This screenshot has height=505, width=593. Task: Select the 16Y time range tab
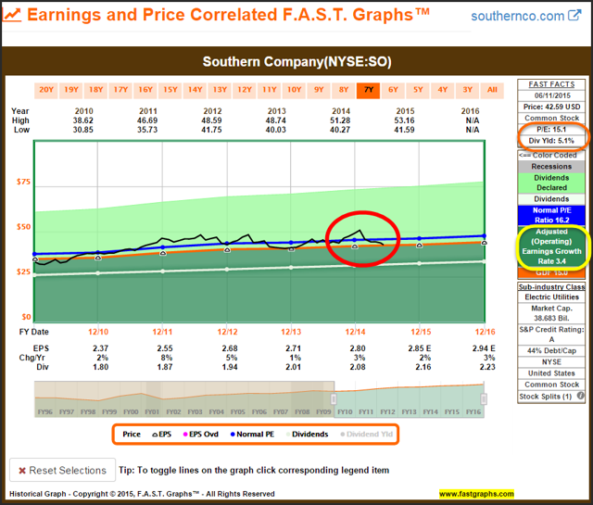(145, 90)
